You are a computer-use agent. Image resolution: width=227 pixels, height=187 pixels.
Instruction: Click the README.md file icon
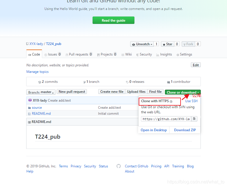tap(29, 114)
